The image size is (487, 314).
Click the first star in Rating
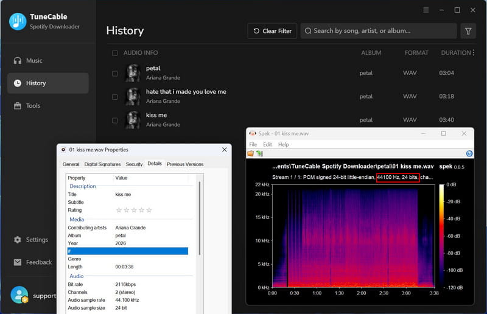(119, 211)
